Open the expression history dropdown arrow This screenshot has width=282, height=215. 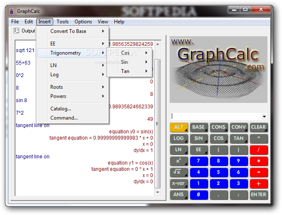pos(264,117)
